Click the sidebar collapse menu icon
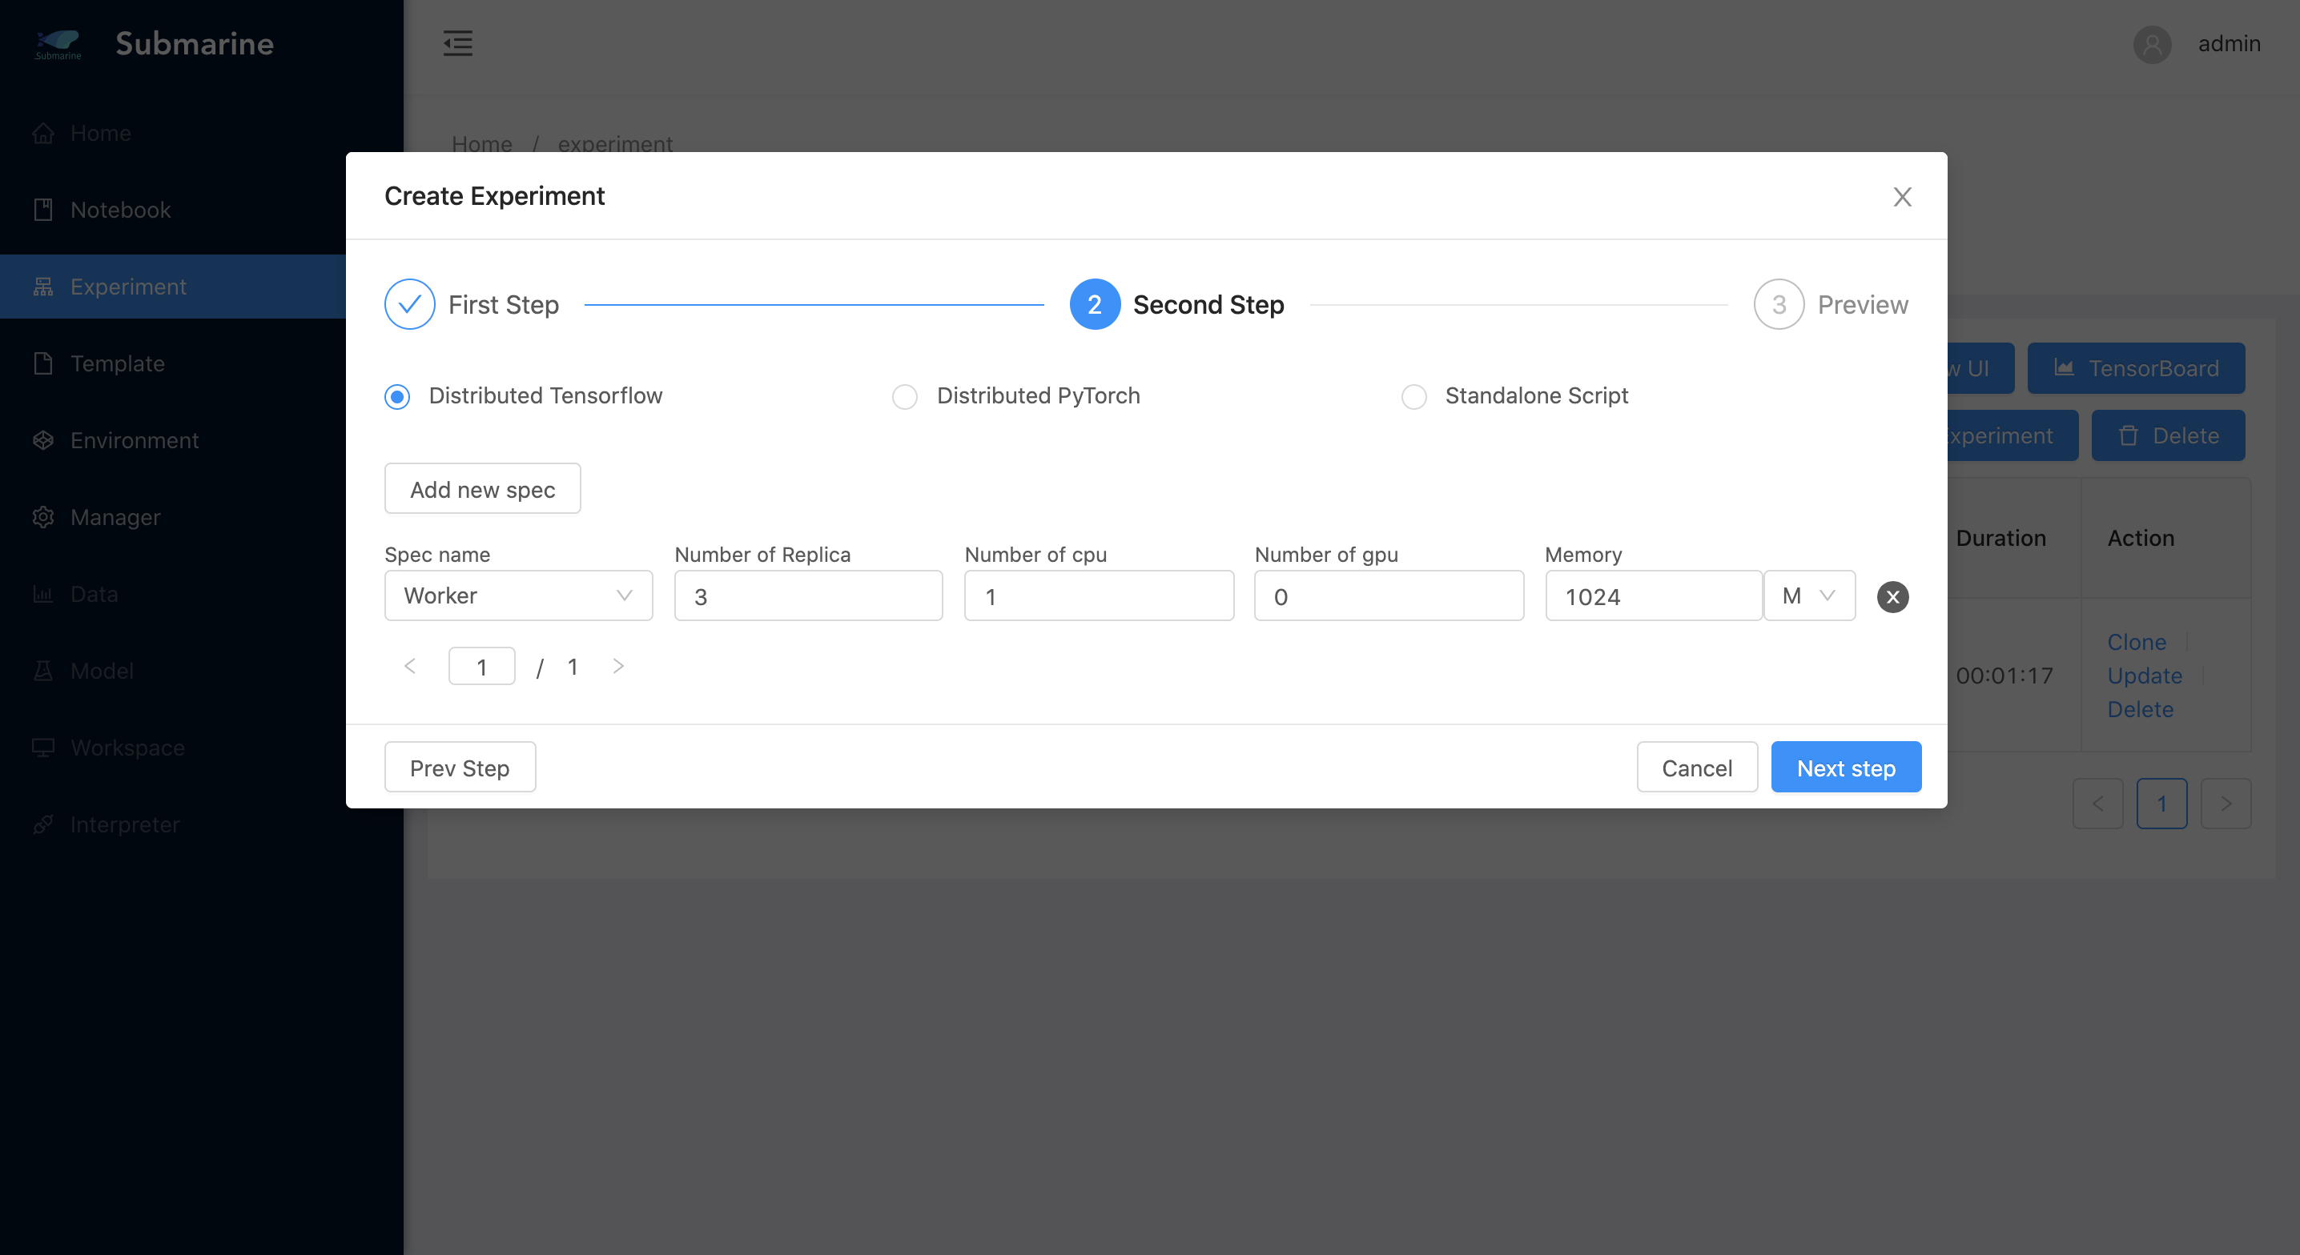 (458, 43)
